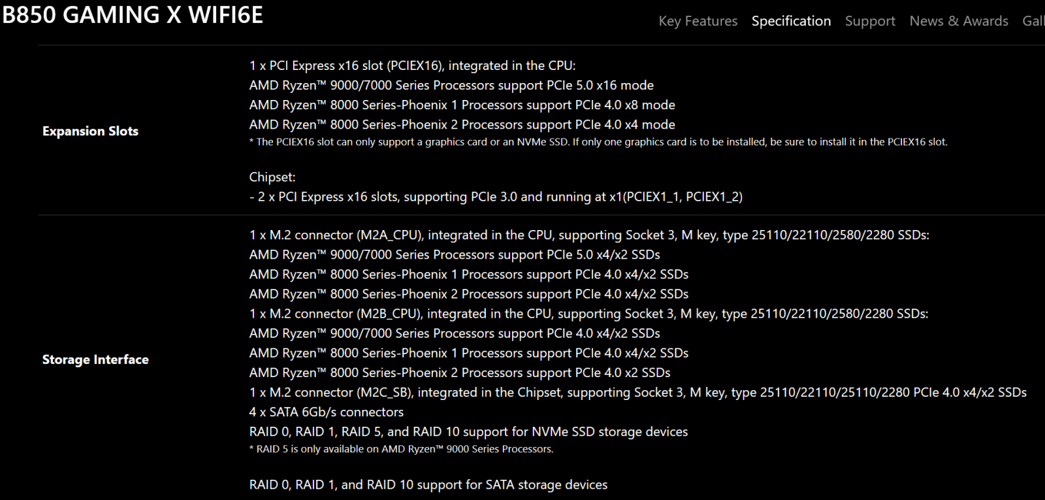Open the News & Awards tab
Image resolution: width=1045 pixels, height=500 pixels.
pyautogui.click(x=959, y=21)
